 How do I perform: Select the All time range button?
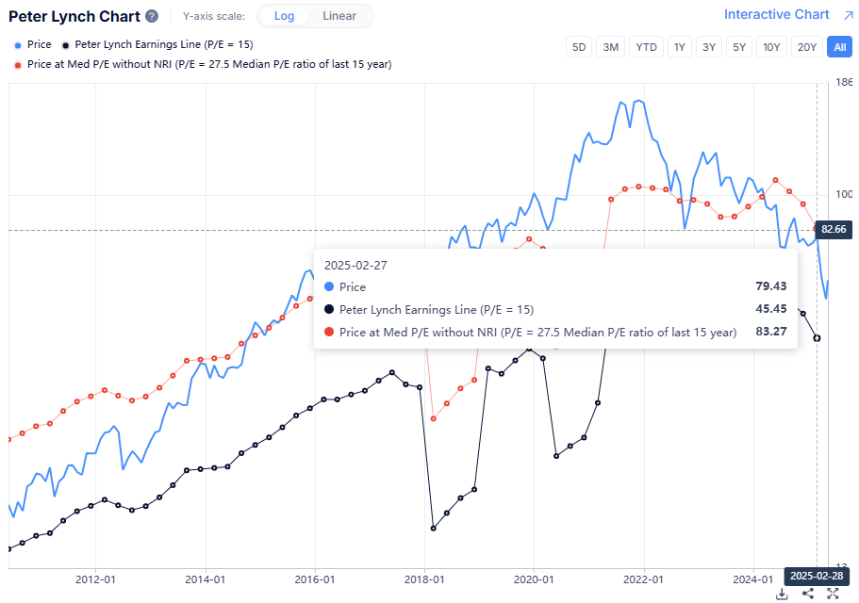click(837, 47)
